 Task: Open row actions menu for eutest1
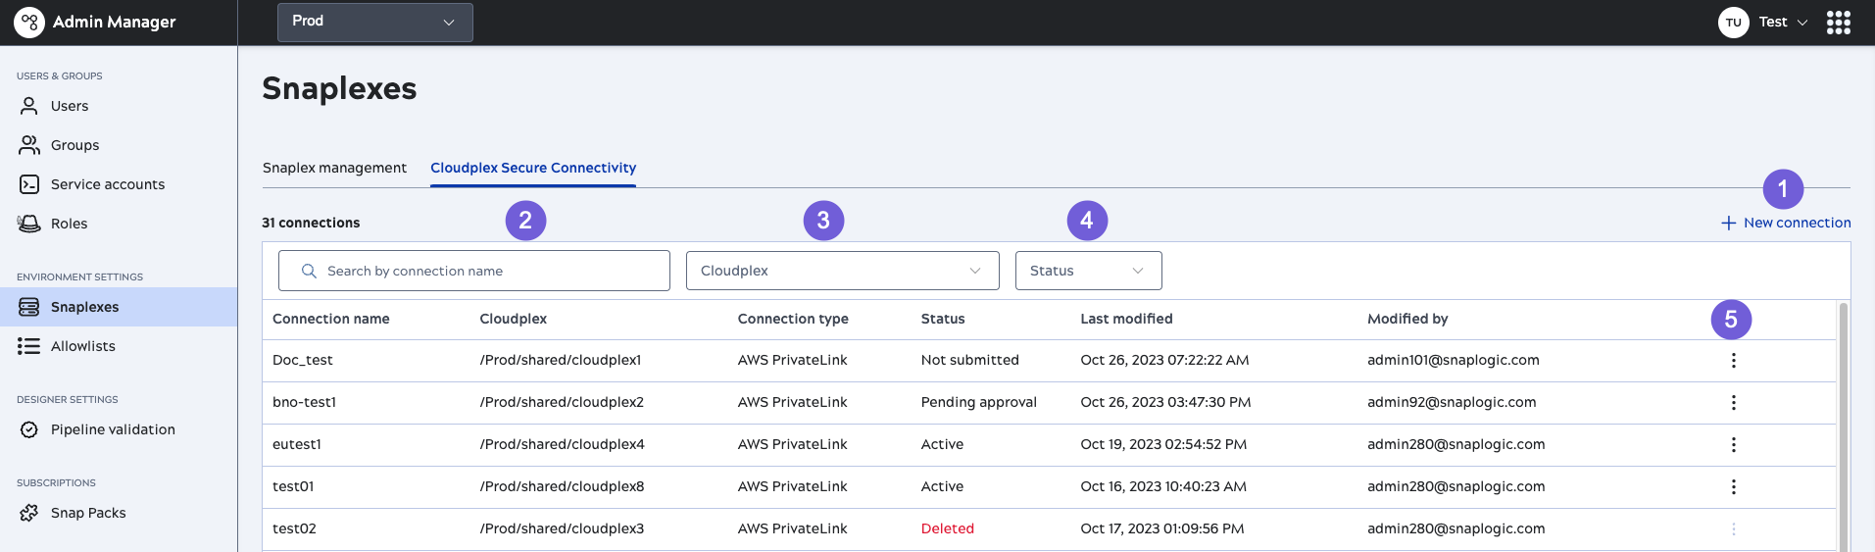[1733, 445]
